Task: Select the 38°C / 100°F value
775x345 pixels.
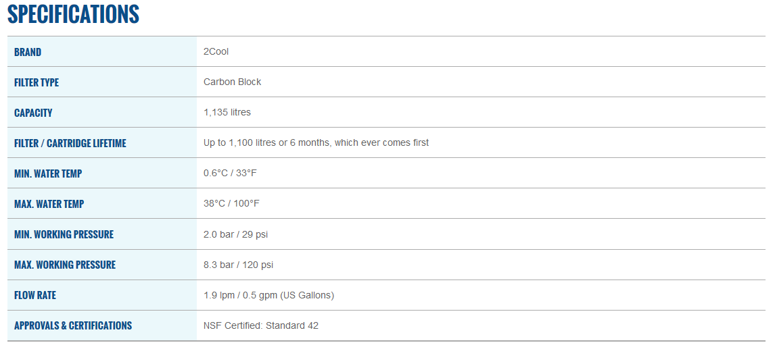Action: 231,204
